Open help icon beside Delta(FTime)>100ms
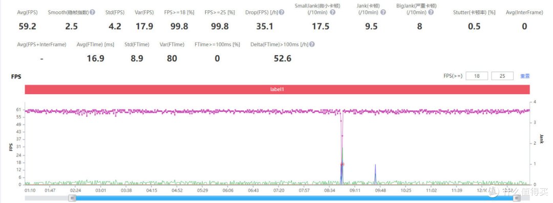 click(x=312, y=44)
